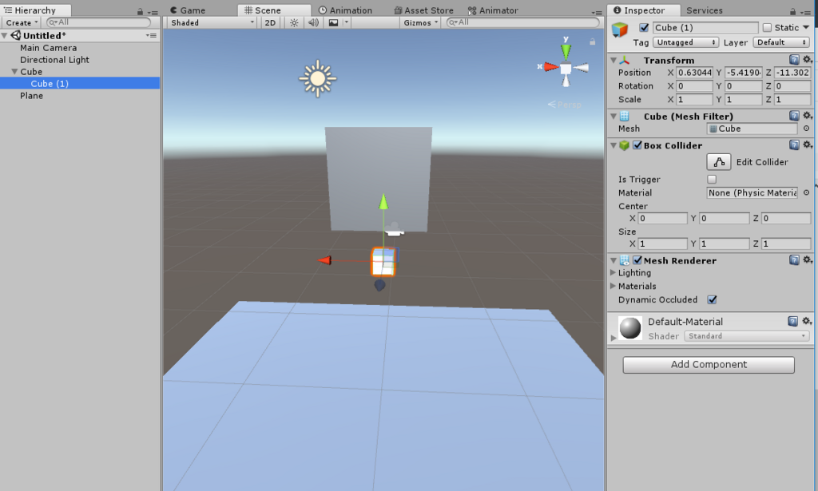Grab the green Y move arrow

point(383,201)
